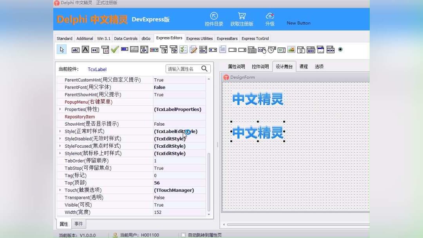Toggle the 自动跳转到属性页 checkbox

(x=183, y=235)
